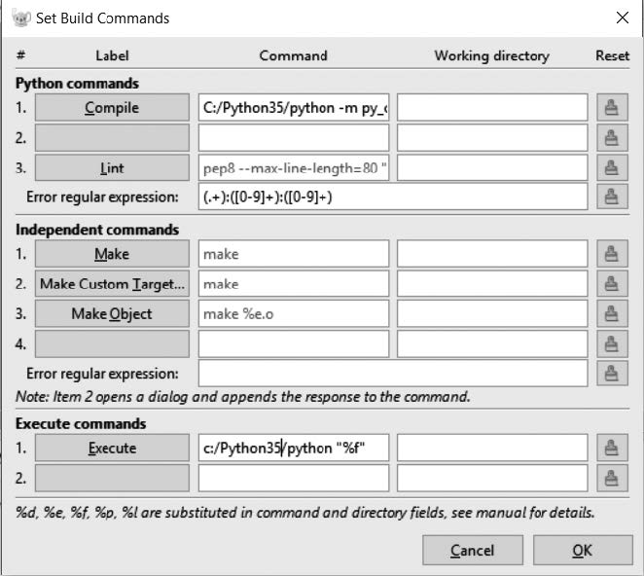
Task: Reset the Python Lint command row
Action: click(612, 167)
